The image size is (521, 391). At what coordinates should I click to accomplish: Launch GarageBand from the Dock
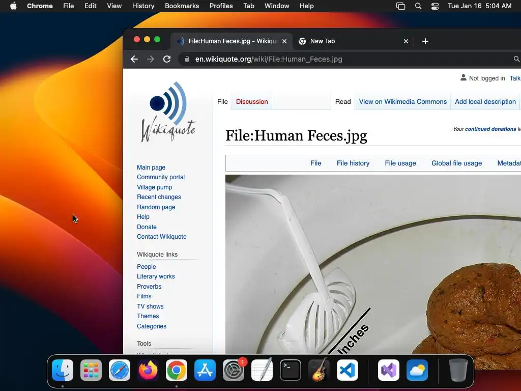pyautogui.click(x=319, y=370)
